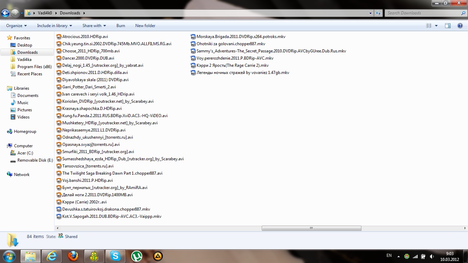This screenshot has height=263, width=468.
Task: Click the New folder button
Action: click(145, 26)
